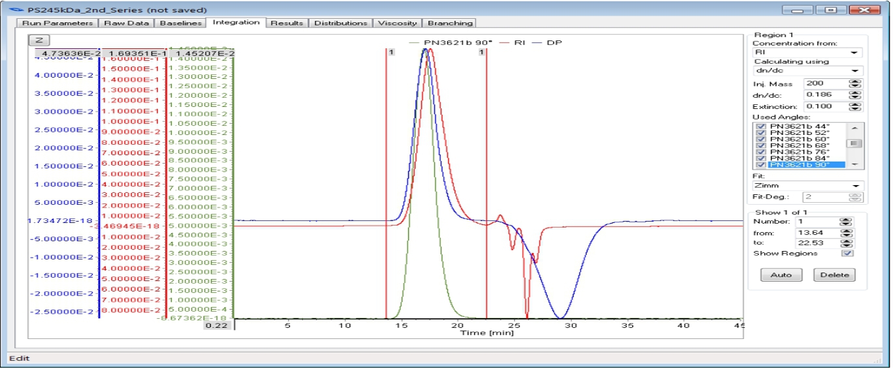Screen dimensions: 893x369
Task: Click the 'to' time spinner arrows
Action: (846, 243)
